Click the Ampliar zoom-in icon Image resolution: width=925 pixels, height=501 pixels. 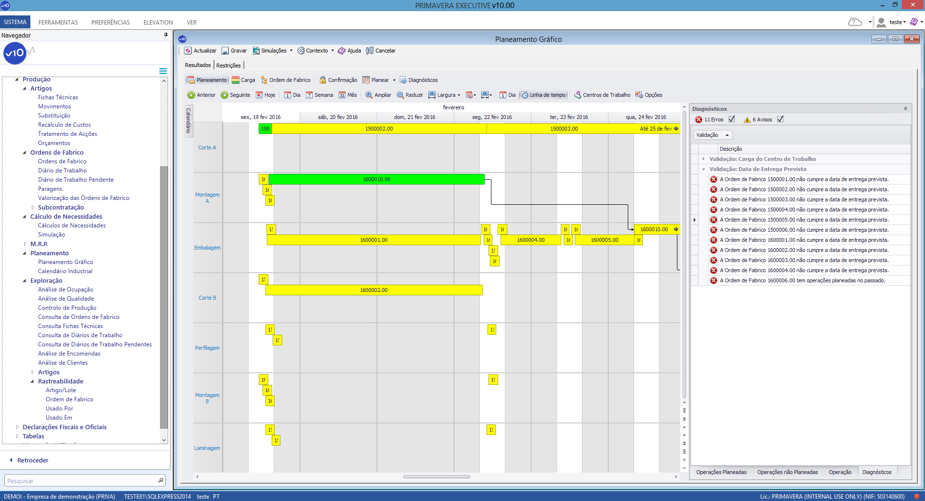click(x=369, y=95)
